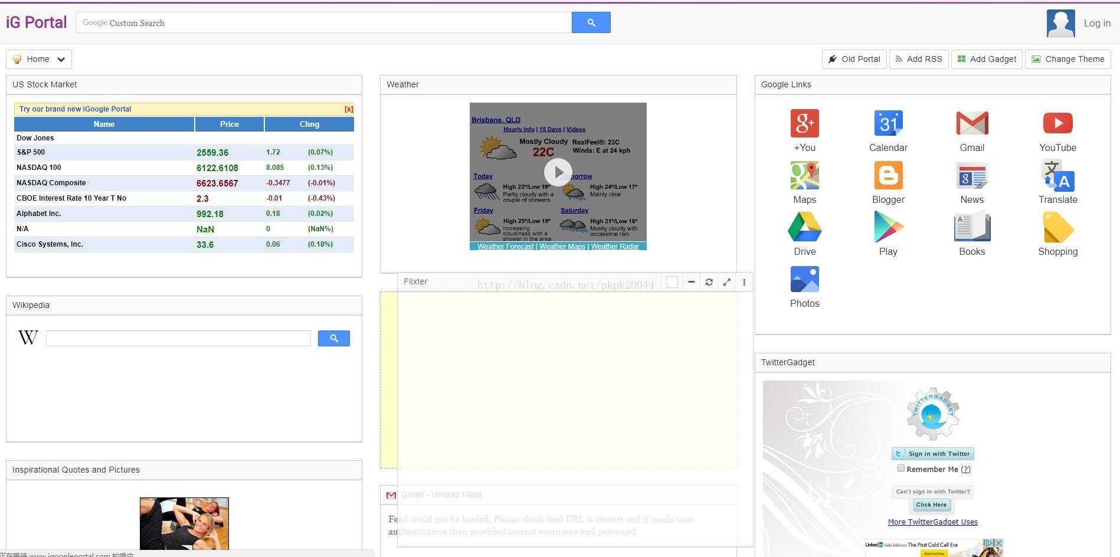Open the Today forecast link
Image resolution: width=1120 pixels, height=557 pixels.
[483, 176]
